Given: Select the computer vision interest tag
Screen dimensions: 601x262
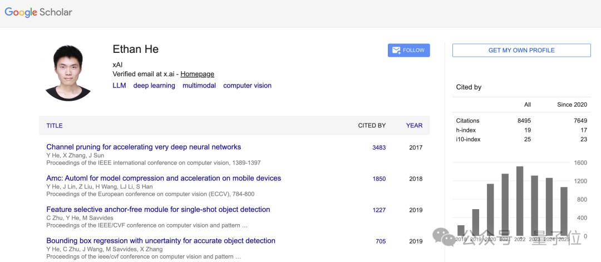Looking at the screenshot, I should point(247,86).
